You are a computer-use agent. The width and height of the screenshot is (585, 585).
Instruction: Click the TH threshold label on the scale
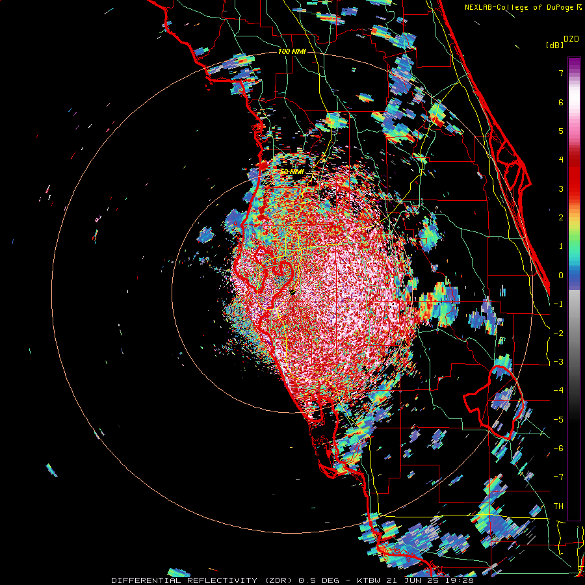coord(558,506)
